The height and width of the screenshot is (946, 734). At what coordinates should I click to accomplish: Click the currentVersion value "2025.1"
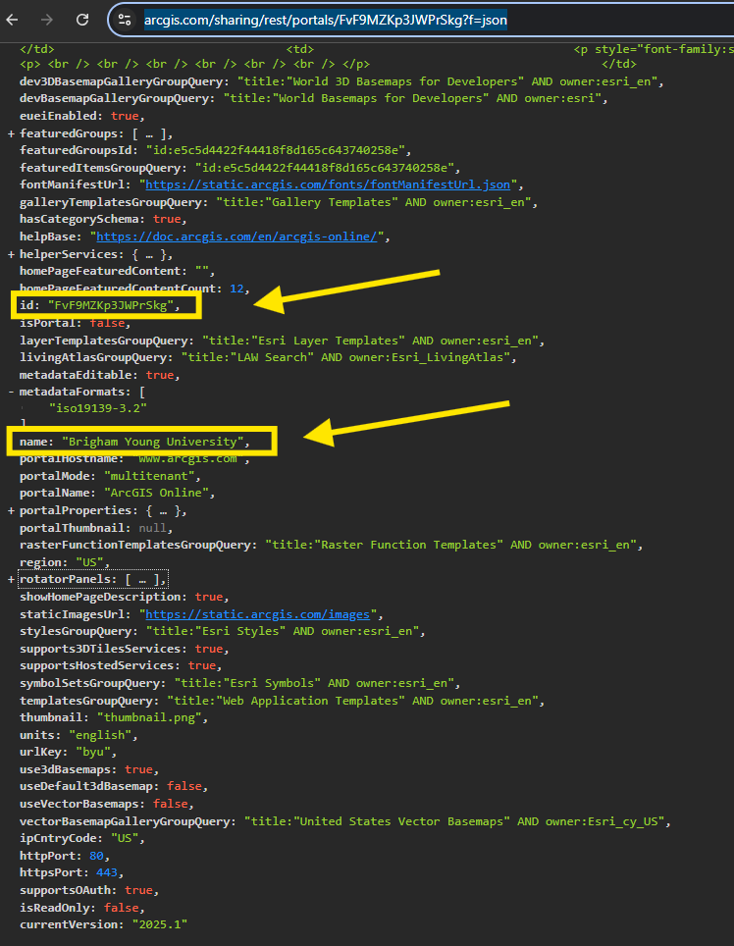[160, 924]
